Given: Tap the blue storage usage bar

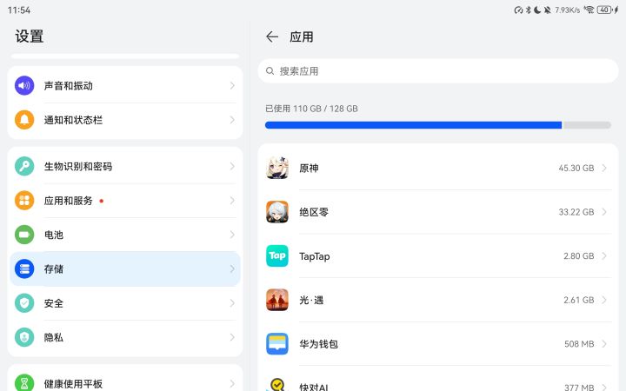Looking at the screenshot, I should pos(413,125).
